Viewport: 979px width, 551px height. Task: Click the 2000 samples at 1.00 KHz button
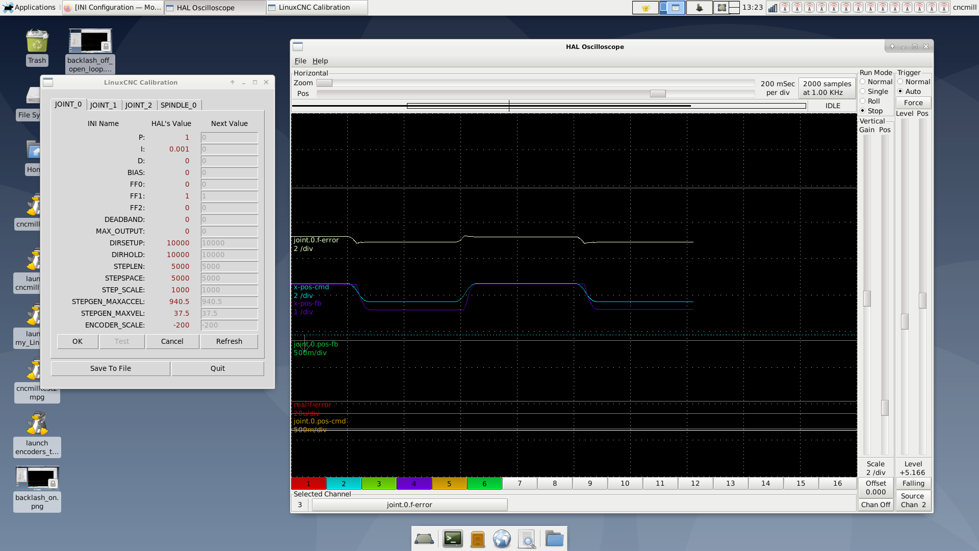[x=827, y=88]
